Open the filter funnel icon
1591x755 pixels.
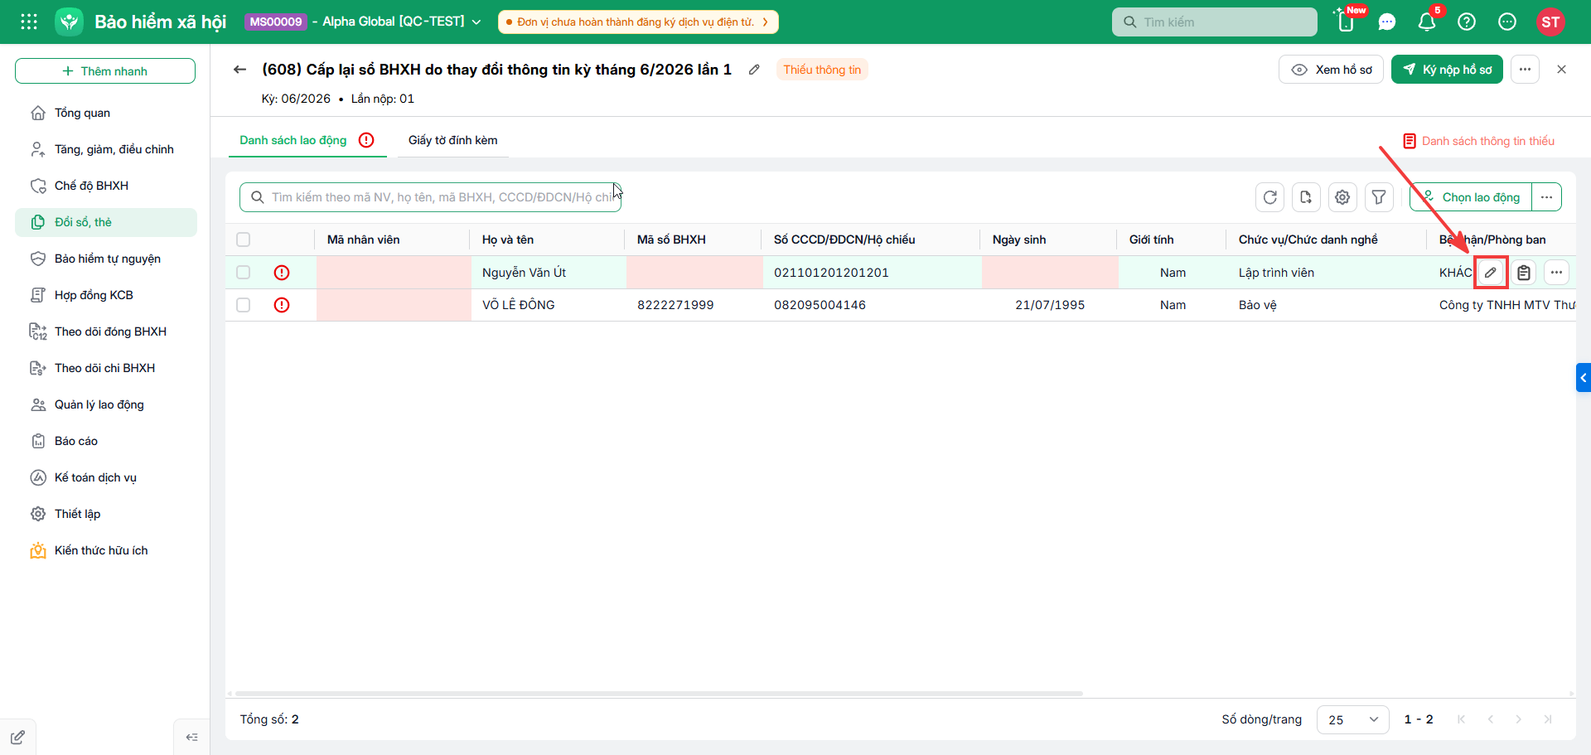click(x=1379, y=197)
